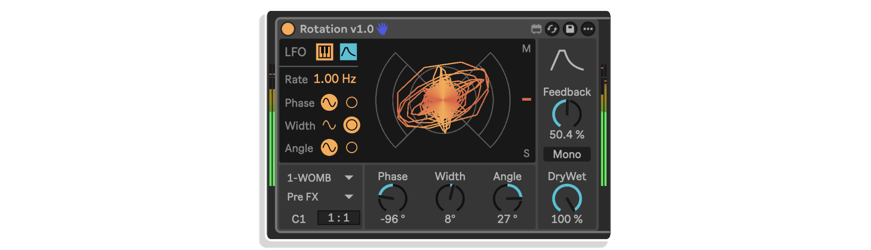Viewport: 871px width, 250px height.
Task: Click the blue hand icon by title
Action: tap(382, 29)
